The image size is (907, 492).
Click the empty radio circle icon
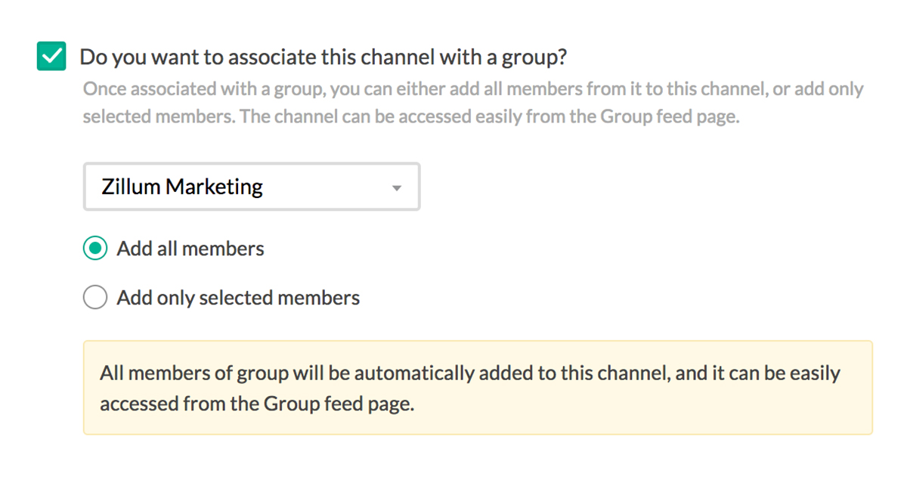pos(95,298)
